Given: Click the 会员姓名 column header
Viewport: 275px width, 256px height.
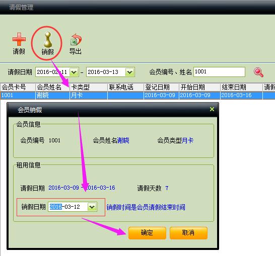Looking at the screenshot, I should (x=52, y=87).
